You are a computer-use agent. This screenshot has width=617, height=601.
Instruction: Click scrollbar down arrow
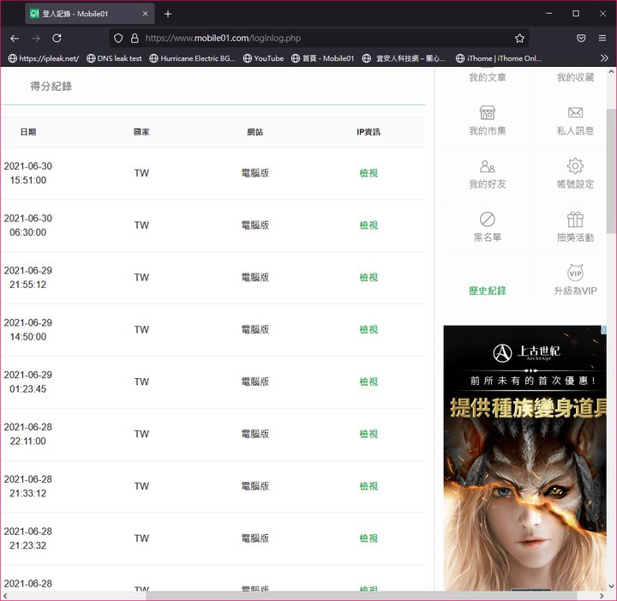pyautogui.click(x=611, y=586)
